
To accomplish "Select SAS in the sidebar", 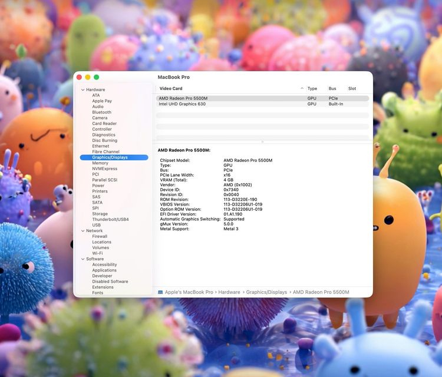I will (x=96, y=197).
